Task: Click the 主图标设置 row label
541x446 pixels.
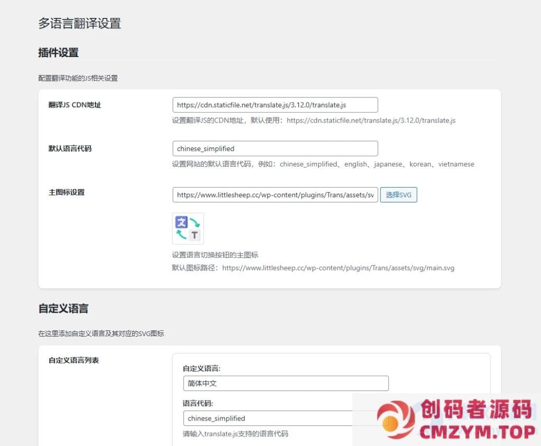Action: point(67,192)
